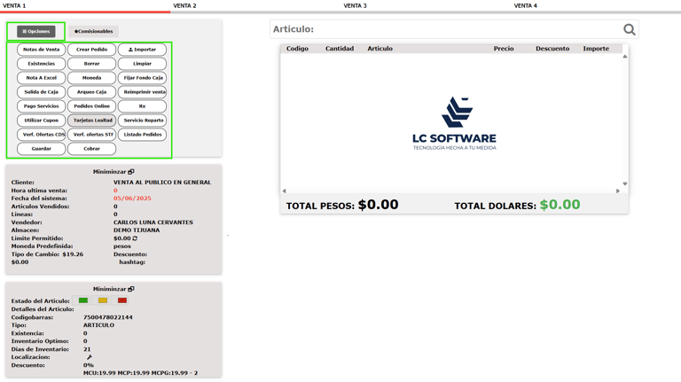
Task: Click Fijar Fondo Caja
Action: coord(142,78)
